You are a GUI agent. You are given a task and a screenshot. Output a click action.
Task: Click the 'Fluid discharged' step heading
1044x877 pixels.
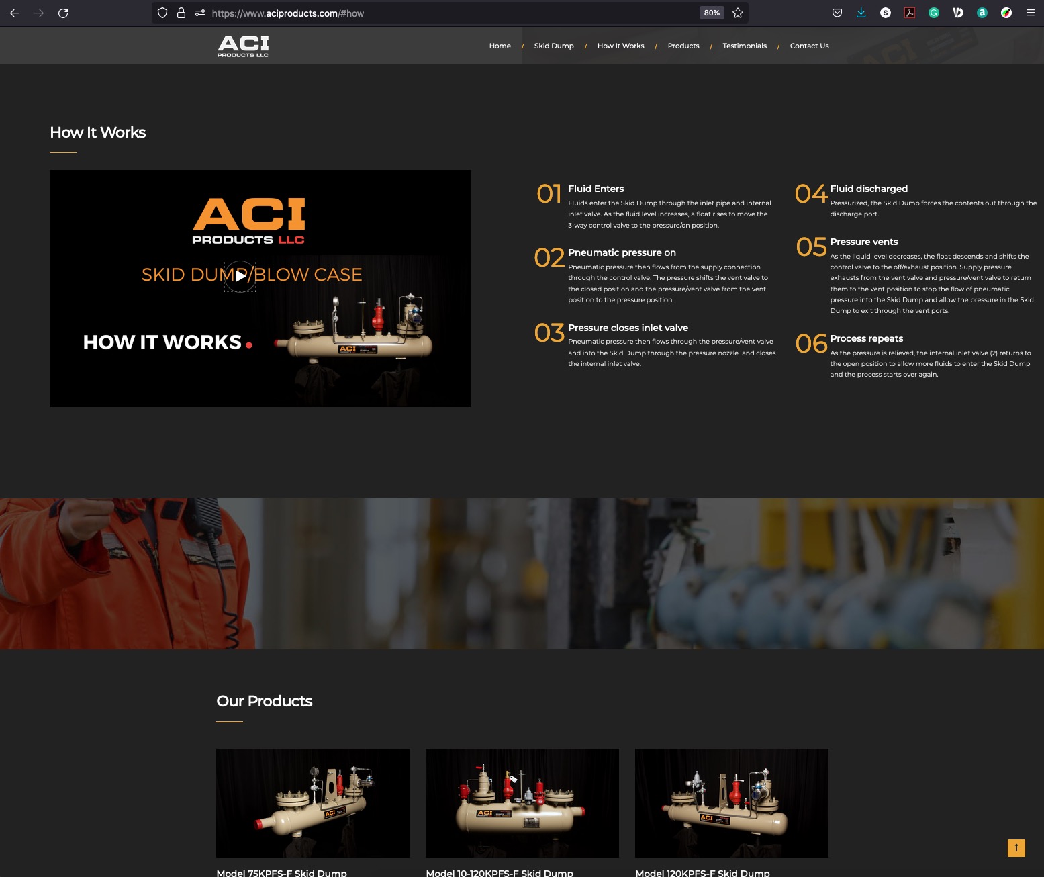coord(869,189)
